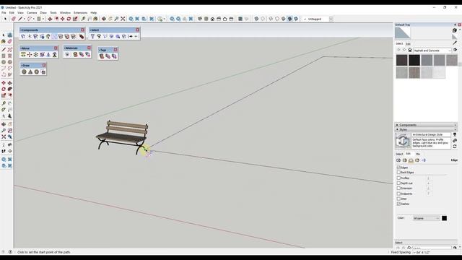Viewport: 462px width, 260px height.
Task: Select the Paint Bucket tool in the top toolbar
Action: click(x=95, y=19)
